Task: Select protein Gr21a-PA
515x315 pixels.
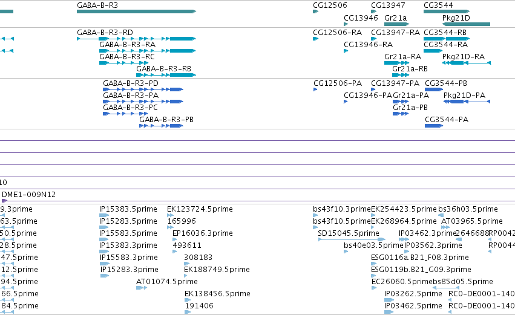Action: pos(401,102)
